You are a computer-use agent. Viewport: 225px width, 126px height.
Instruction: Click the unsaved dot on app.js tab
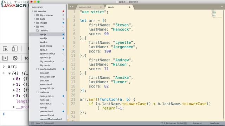click(130, 7)
